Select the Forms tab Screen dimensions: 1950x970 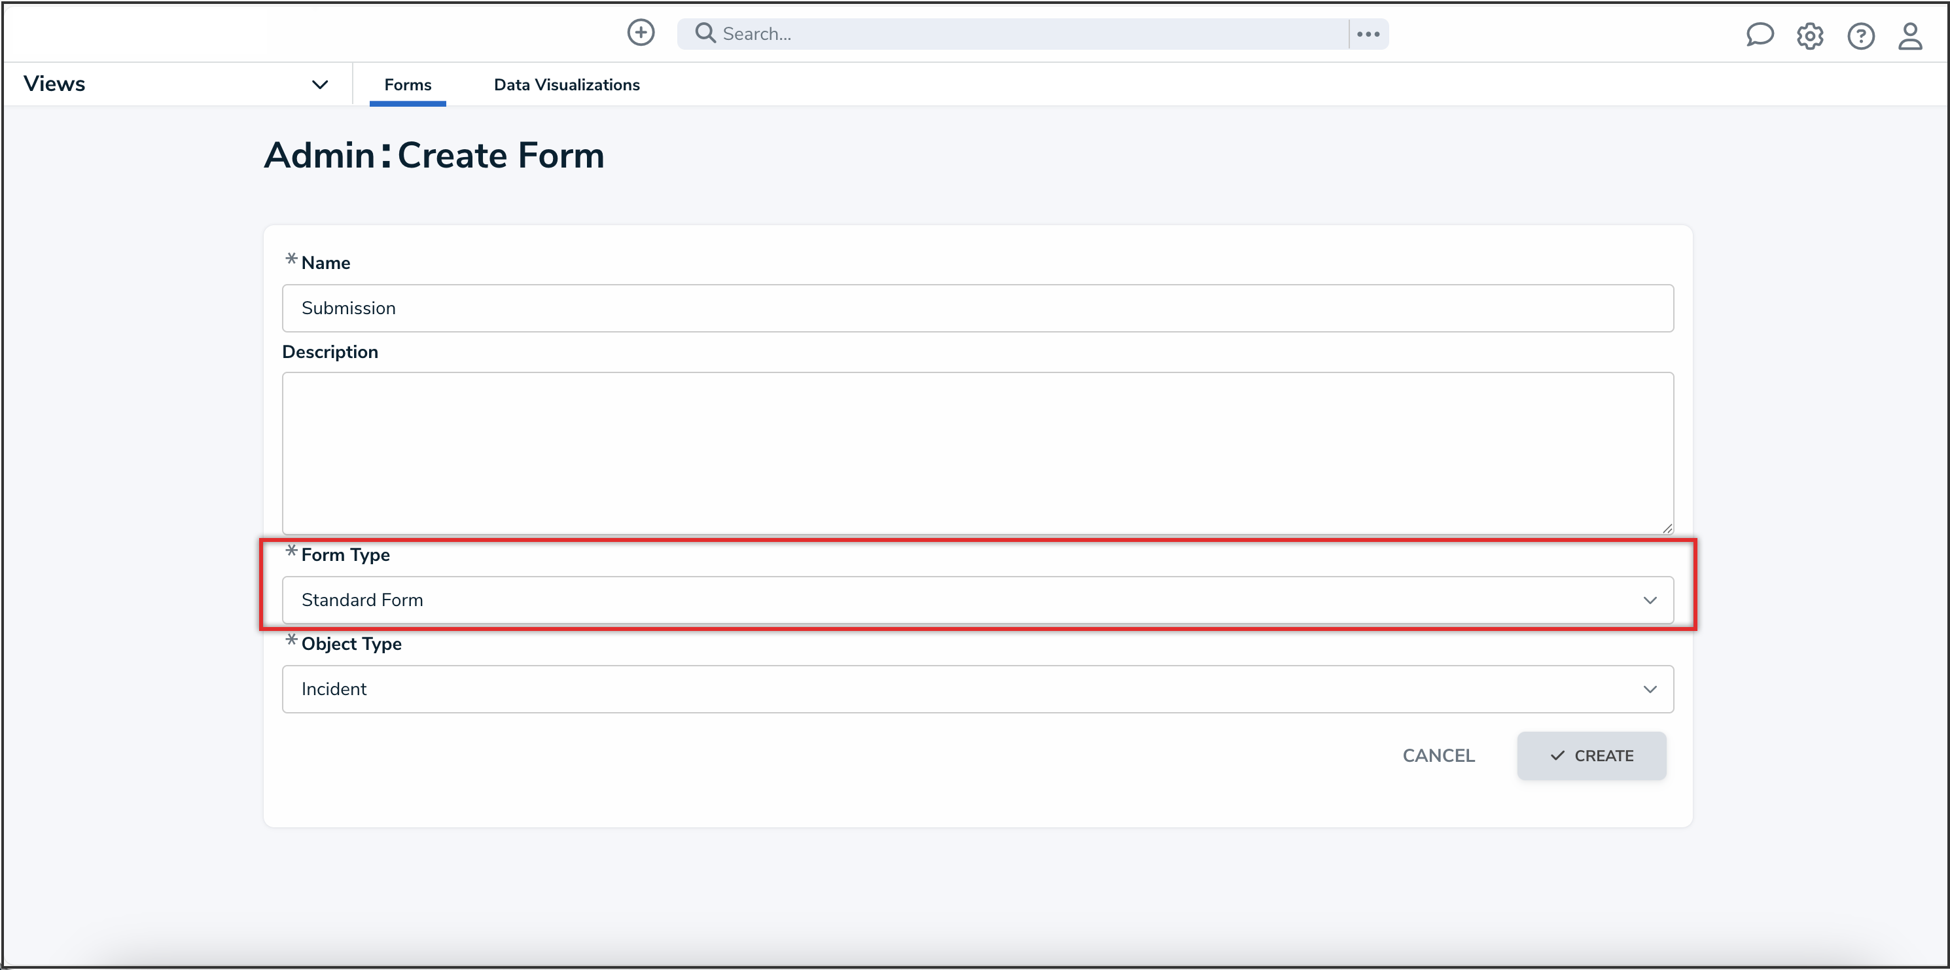tap(407, 84)
